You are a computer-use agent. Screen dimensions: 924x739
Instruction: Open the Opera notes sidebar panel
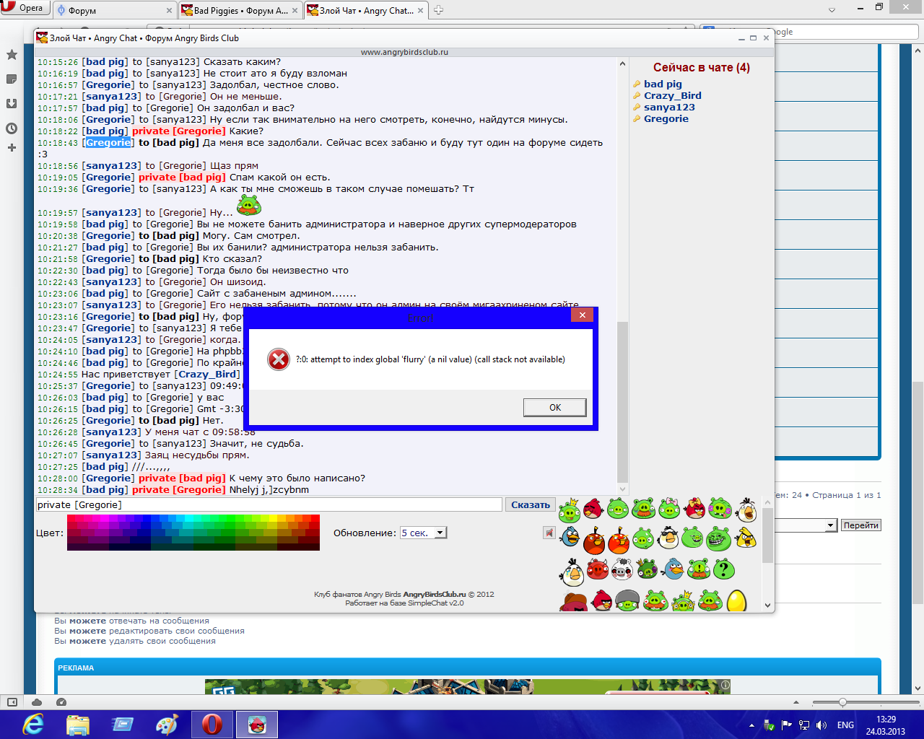pos(12,79)
